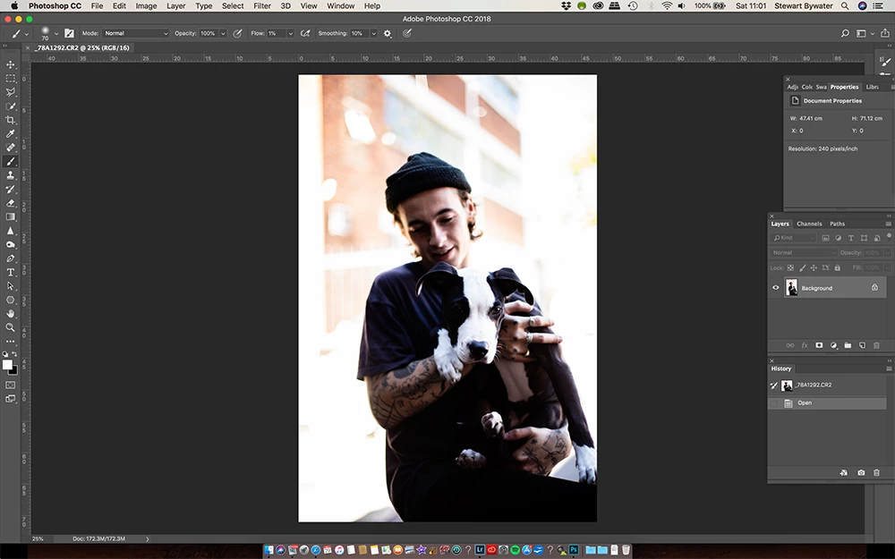Change the screen mode
This screenshot has width=895, height=559.
click(x=10, y=399)
